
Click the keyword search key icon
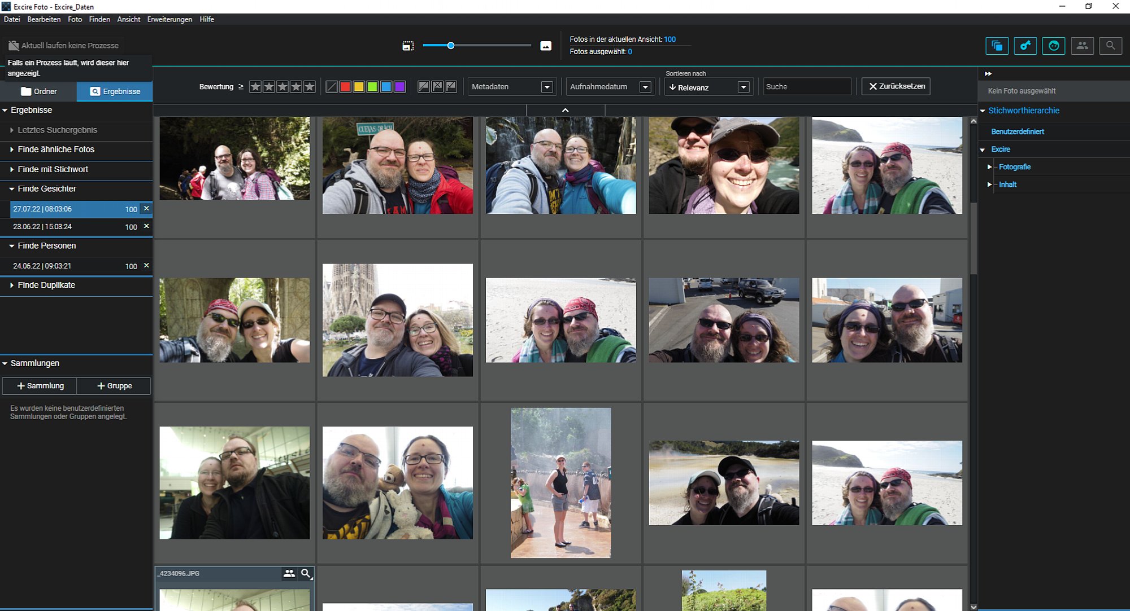click(x=1025, y=46)
